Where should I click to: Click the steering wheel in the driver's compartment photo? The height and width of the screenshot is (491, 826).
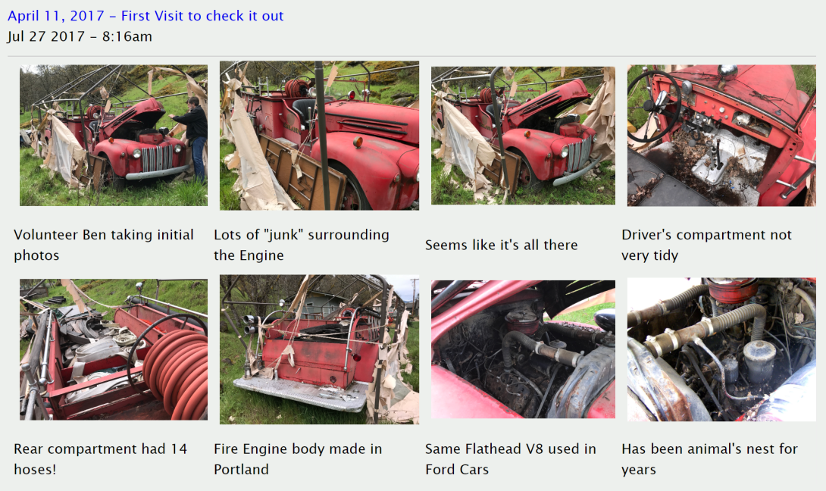point(654,105)
